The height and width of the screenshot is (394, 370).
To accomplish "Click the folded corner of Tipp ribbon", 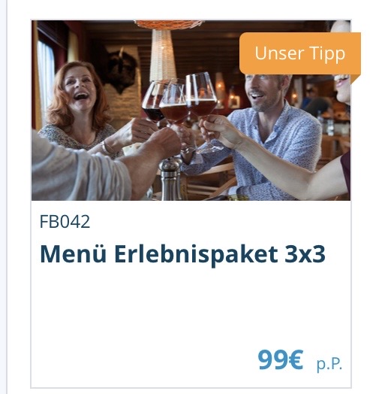I will click(355, 79).
